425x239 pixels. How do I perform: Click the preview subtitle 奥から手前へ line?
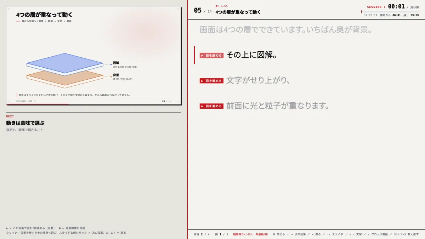(x=46, y=21)
